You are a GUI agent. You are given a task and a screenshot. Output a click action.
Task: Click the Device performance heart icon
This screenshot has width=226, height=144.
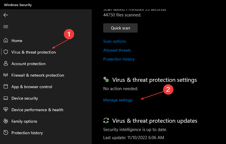(6, 109)
